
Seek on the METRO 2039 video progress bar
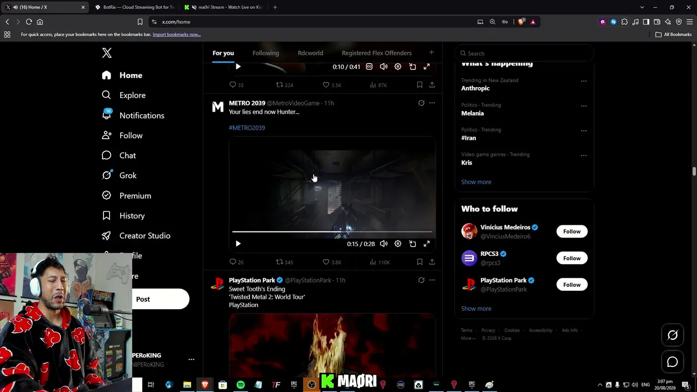pyautogui.click(x=332, y=232)
